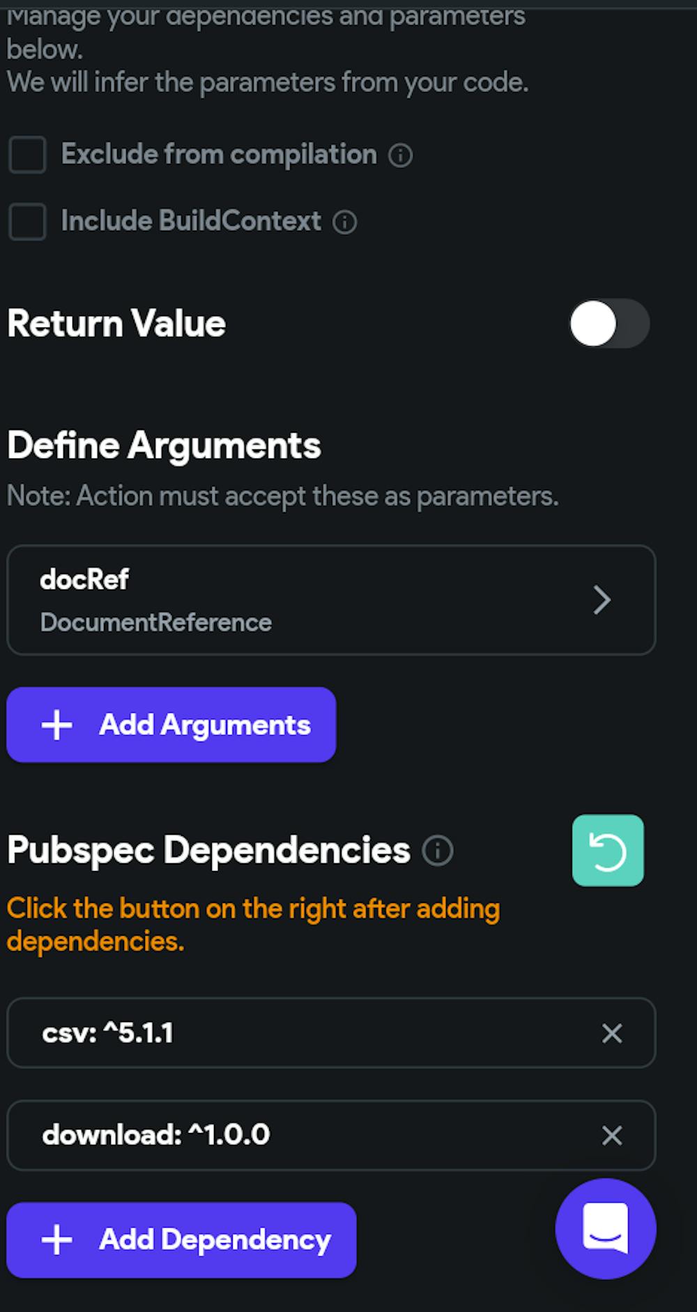Remove the csv dependency with its X icon
This screenshot has height=1312, width=697.
click(x=612, y=1033)
